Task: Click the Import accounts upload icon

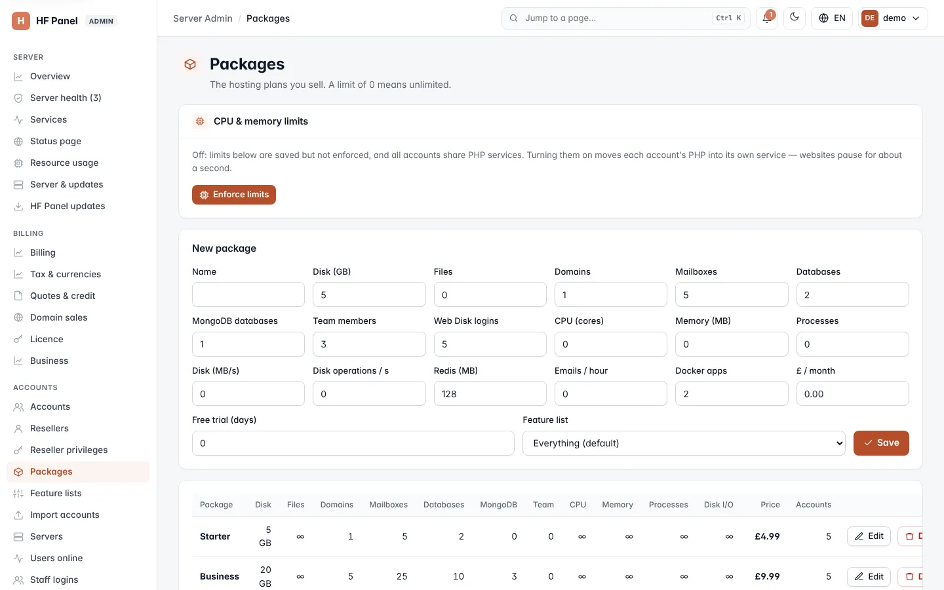Action: click(x=18, y=515)
